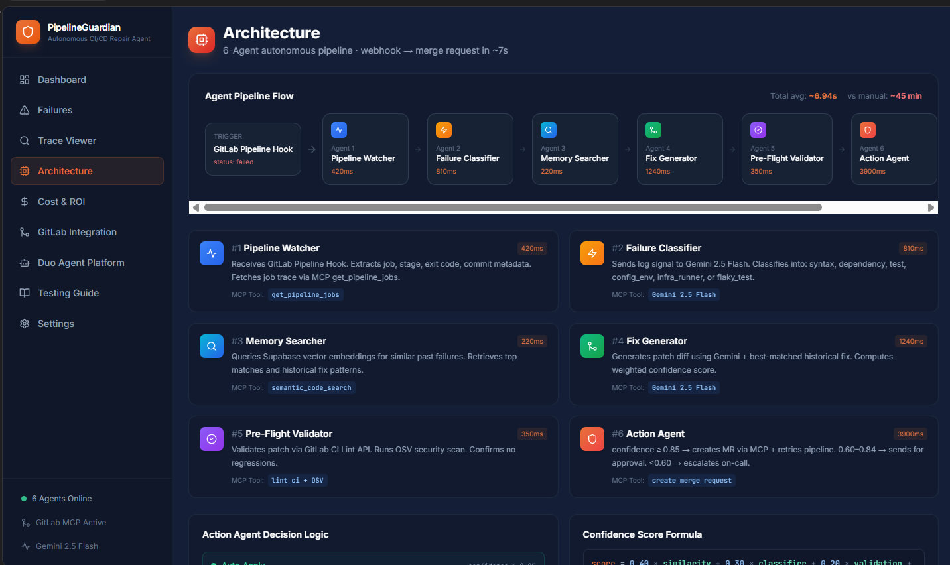The height and width of the screenshot is (565, 950).
Task: Click the 1240ms badge on Fix Generator card
Action: click(911, 342)
